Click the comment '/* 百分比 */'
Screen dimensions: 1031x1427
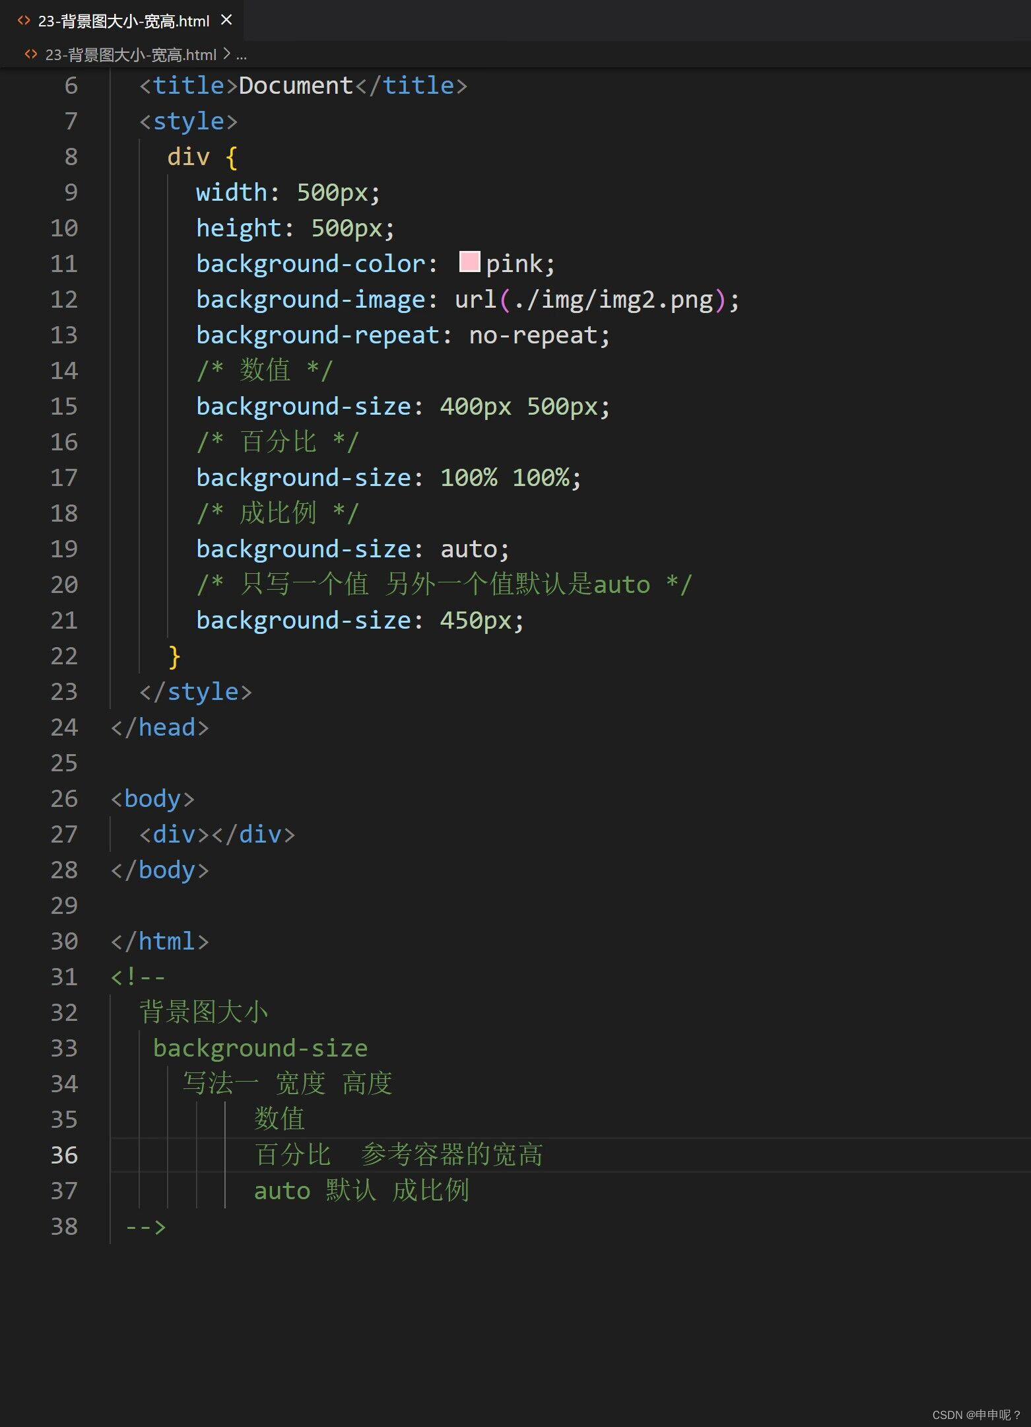(277, 442)
